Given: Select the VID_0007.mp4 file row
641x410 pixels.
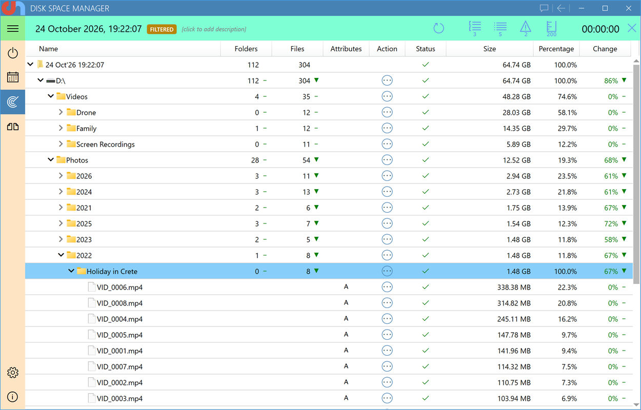Looking at the screenshot, I should tap(329, 366).
